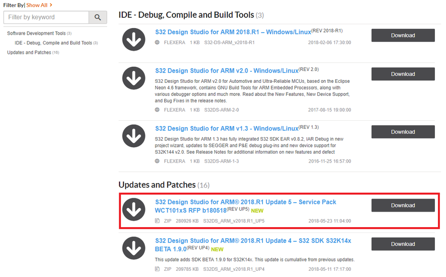Viewport: 446px width, 277px height.
Task: Click ZIP file icon for S32DS_ARM_v2018.R1_UP4
Action: [x=157, y=269]
